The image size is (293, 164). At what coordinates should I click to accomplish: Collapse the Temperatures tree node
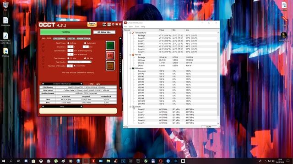(x=130, y=33)
